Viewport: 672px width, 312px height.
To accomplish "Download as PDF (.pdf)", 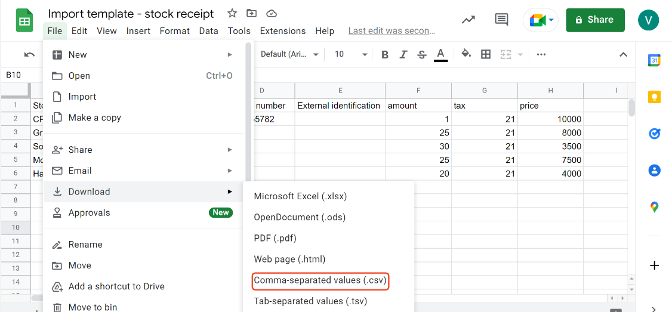I will pos(328,238).
